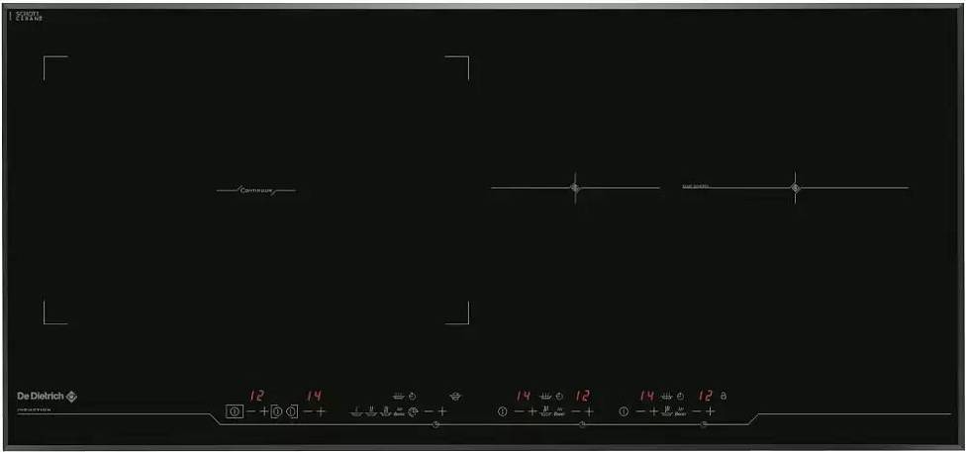This screenshot has height=452, width=966.
Task: Tap the double power button pair in the box
Action: coord(284,411)
